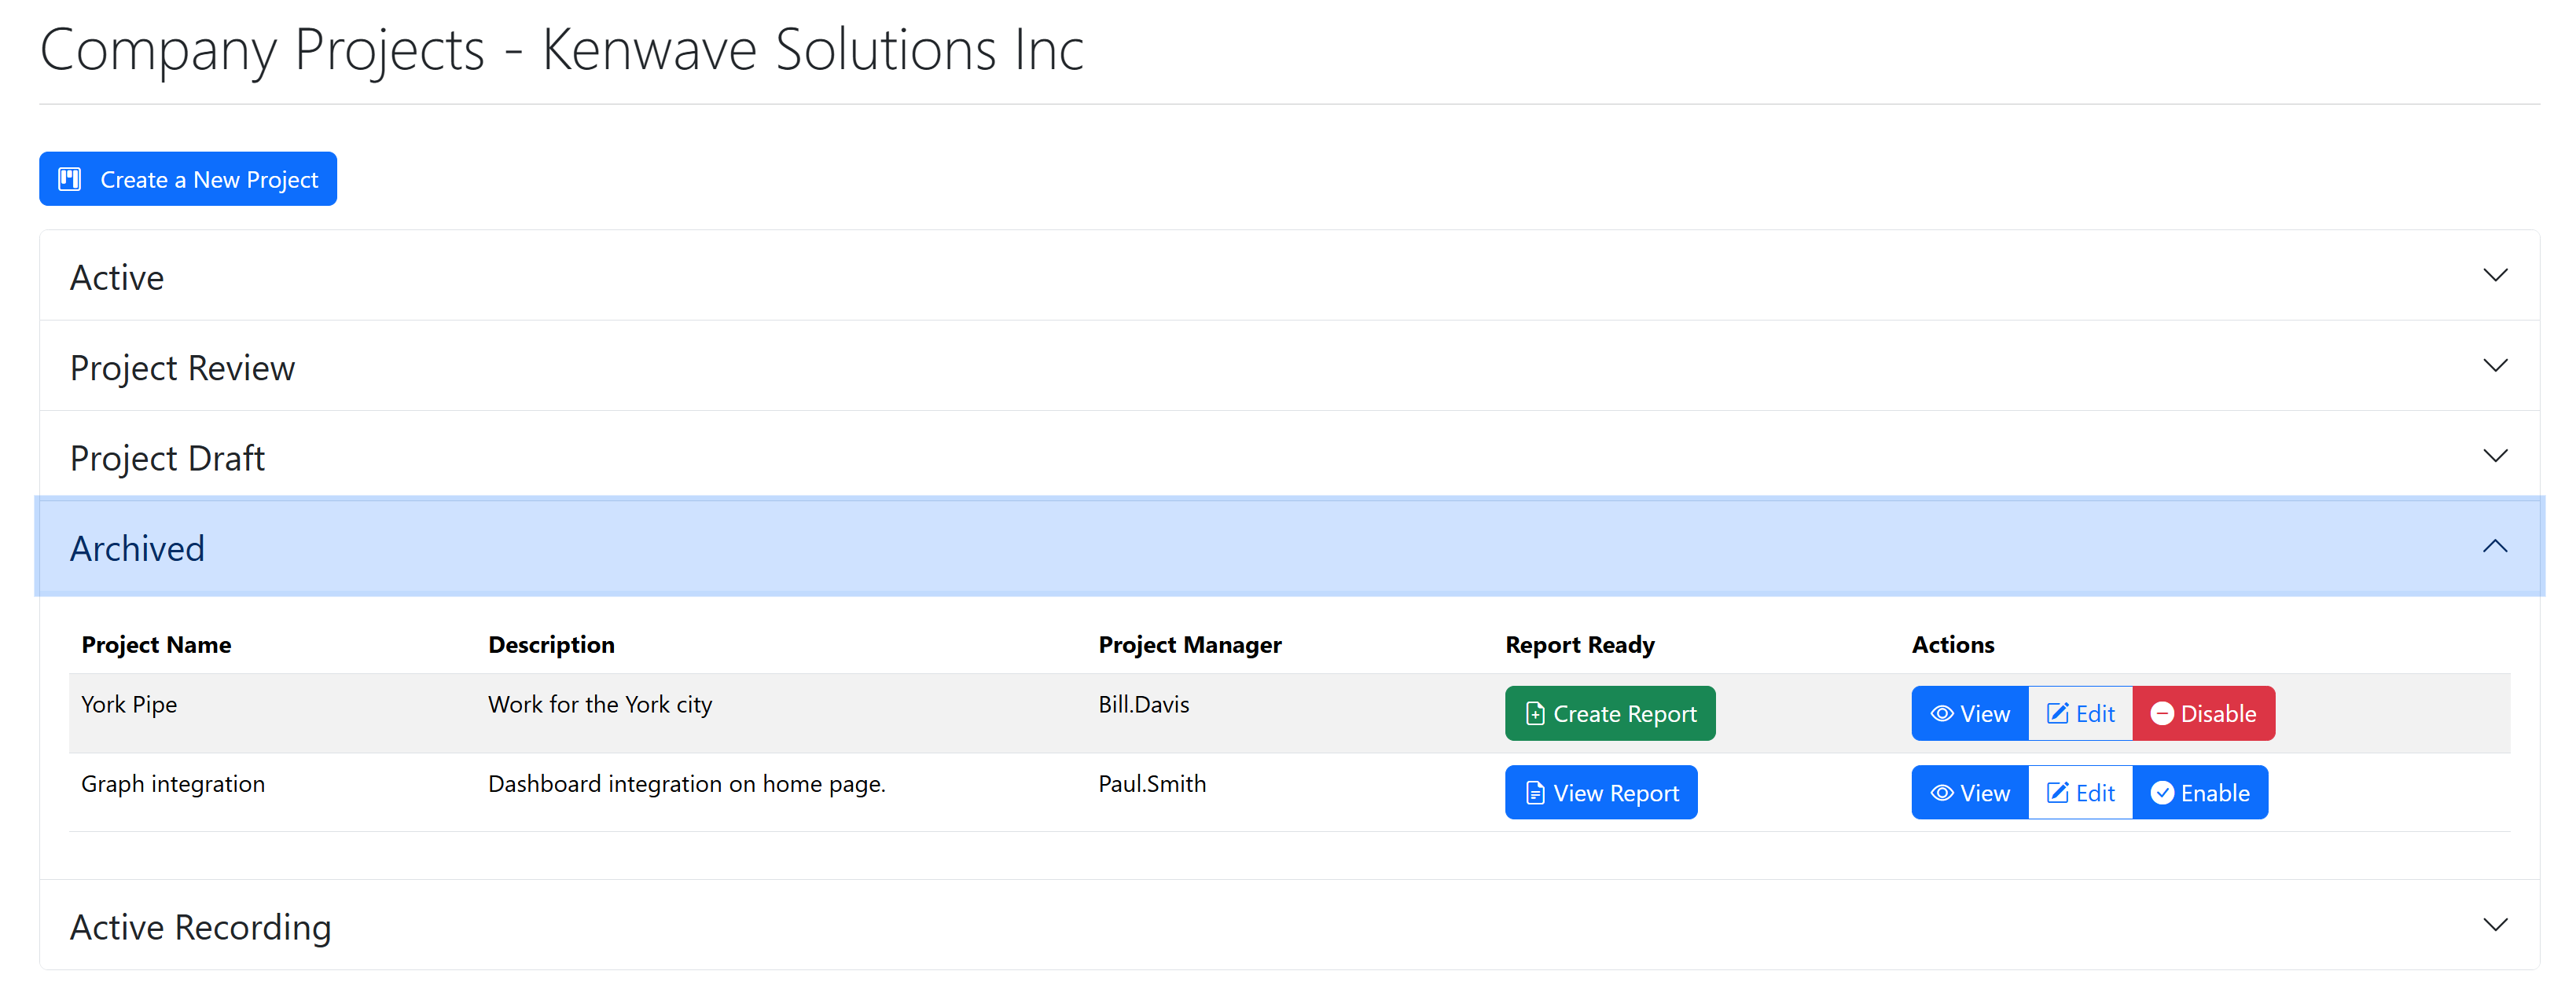The image size is (2576, 993).
Task: Click pencil edit icon for Graph integration
Action: [x=2057, y=792]
